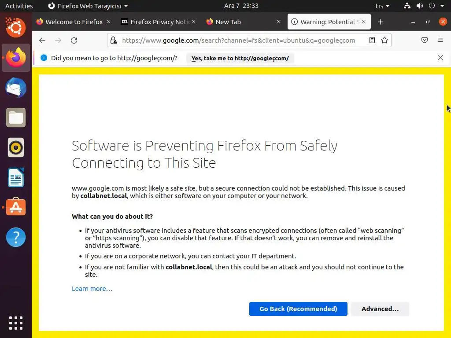This screenshot has width=451, height=338.
Task: Click the Go Back (Recommended) button
Action: tap(298, 309)
